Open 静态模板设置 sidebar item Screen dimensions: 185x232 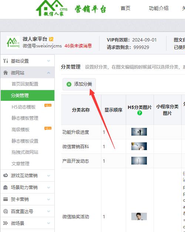pyautogui.click(x=25, y=141)
